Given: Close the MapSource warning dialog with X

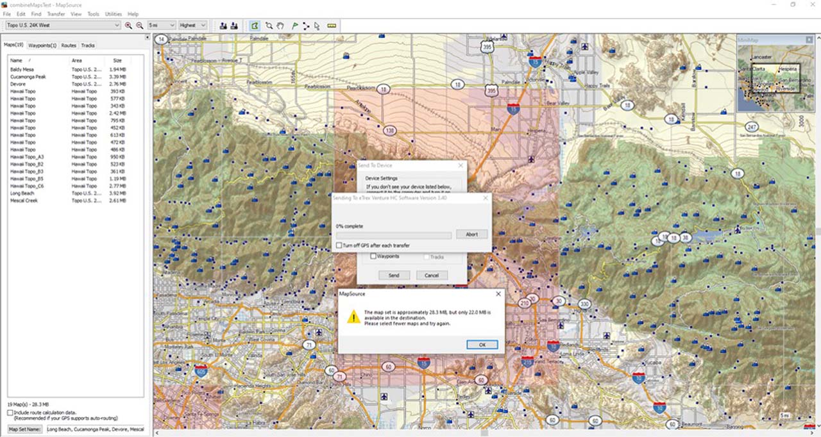Looking at the screenshot, I should pos(498,294).
